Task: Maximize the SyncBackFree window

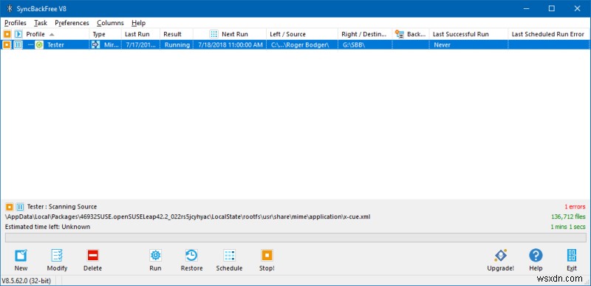Action: click(x=552, y=9)
